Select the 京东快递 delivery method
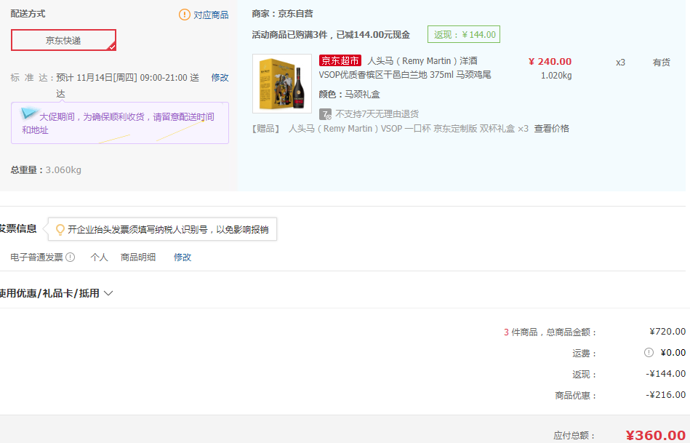 point(63,40)
